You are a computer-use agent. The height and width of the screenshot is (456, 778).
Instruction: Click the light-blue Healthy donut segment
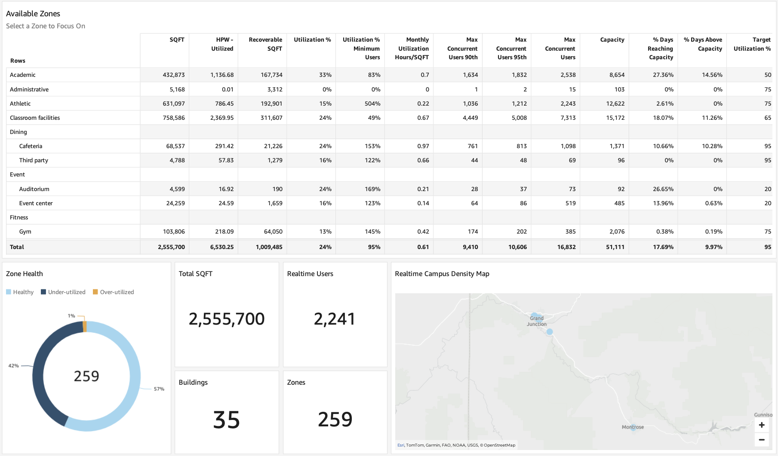click(135, 376)
